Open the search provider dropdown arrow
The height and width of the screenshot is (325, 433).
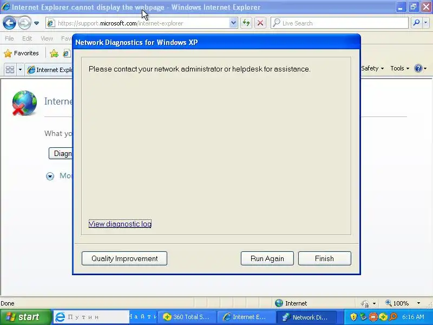(426, 23)
